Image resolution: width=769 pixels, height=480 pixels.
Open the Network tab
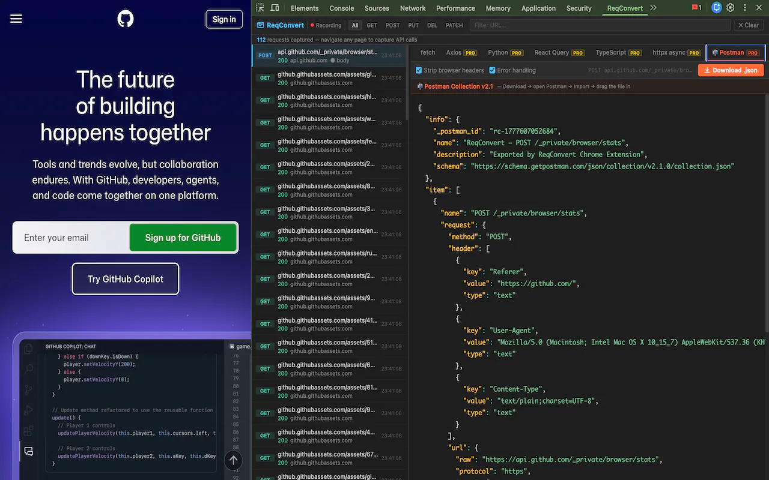tap(413, 8)
